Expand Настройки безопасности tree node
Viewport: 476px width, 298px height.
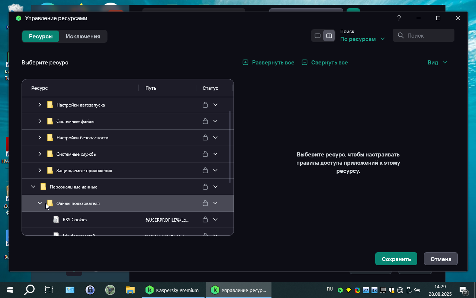point(40,138)
